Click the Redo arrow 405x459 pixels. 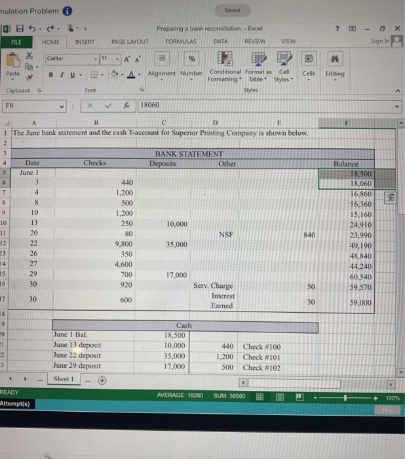[50, 28]
